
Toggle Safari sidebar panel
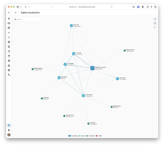[x=18, y=7]
